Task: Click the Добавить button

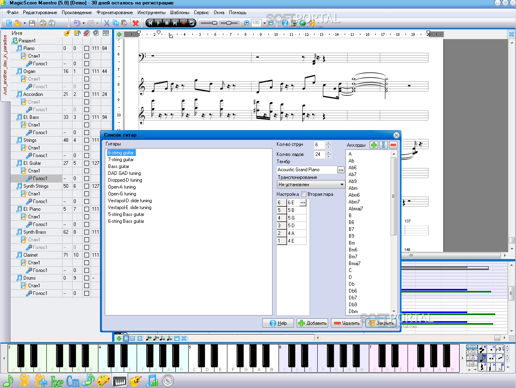Action: pos(312,323)
